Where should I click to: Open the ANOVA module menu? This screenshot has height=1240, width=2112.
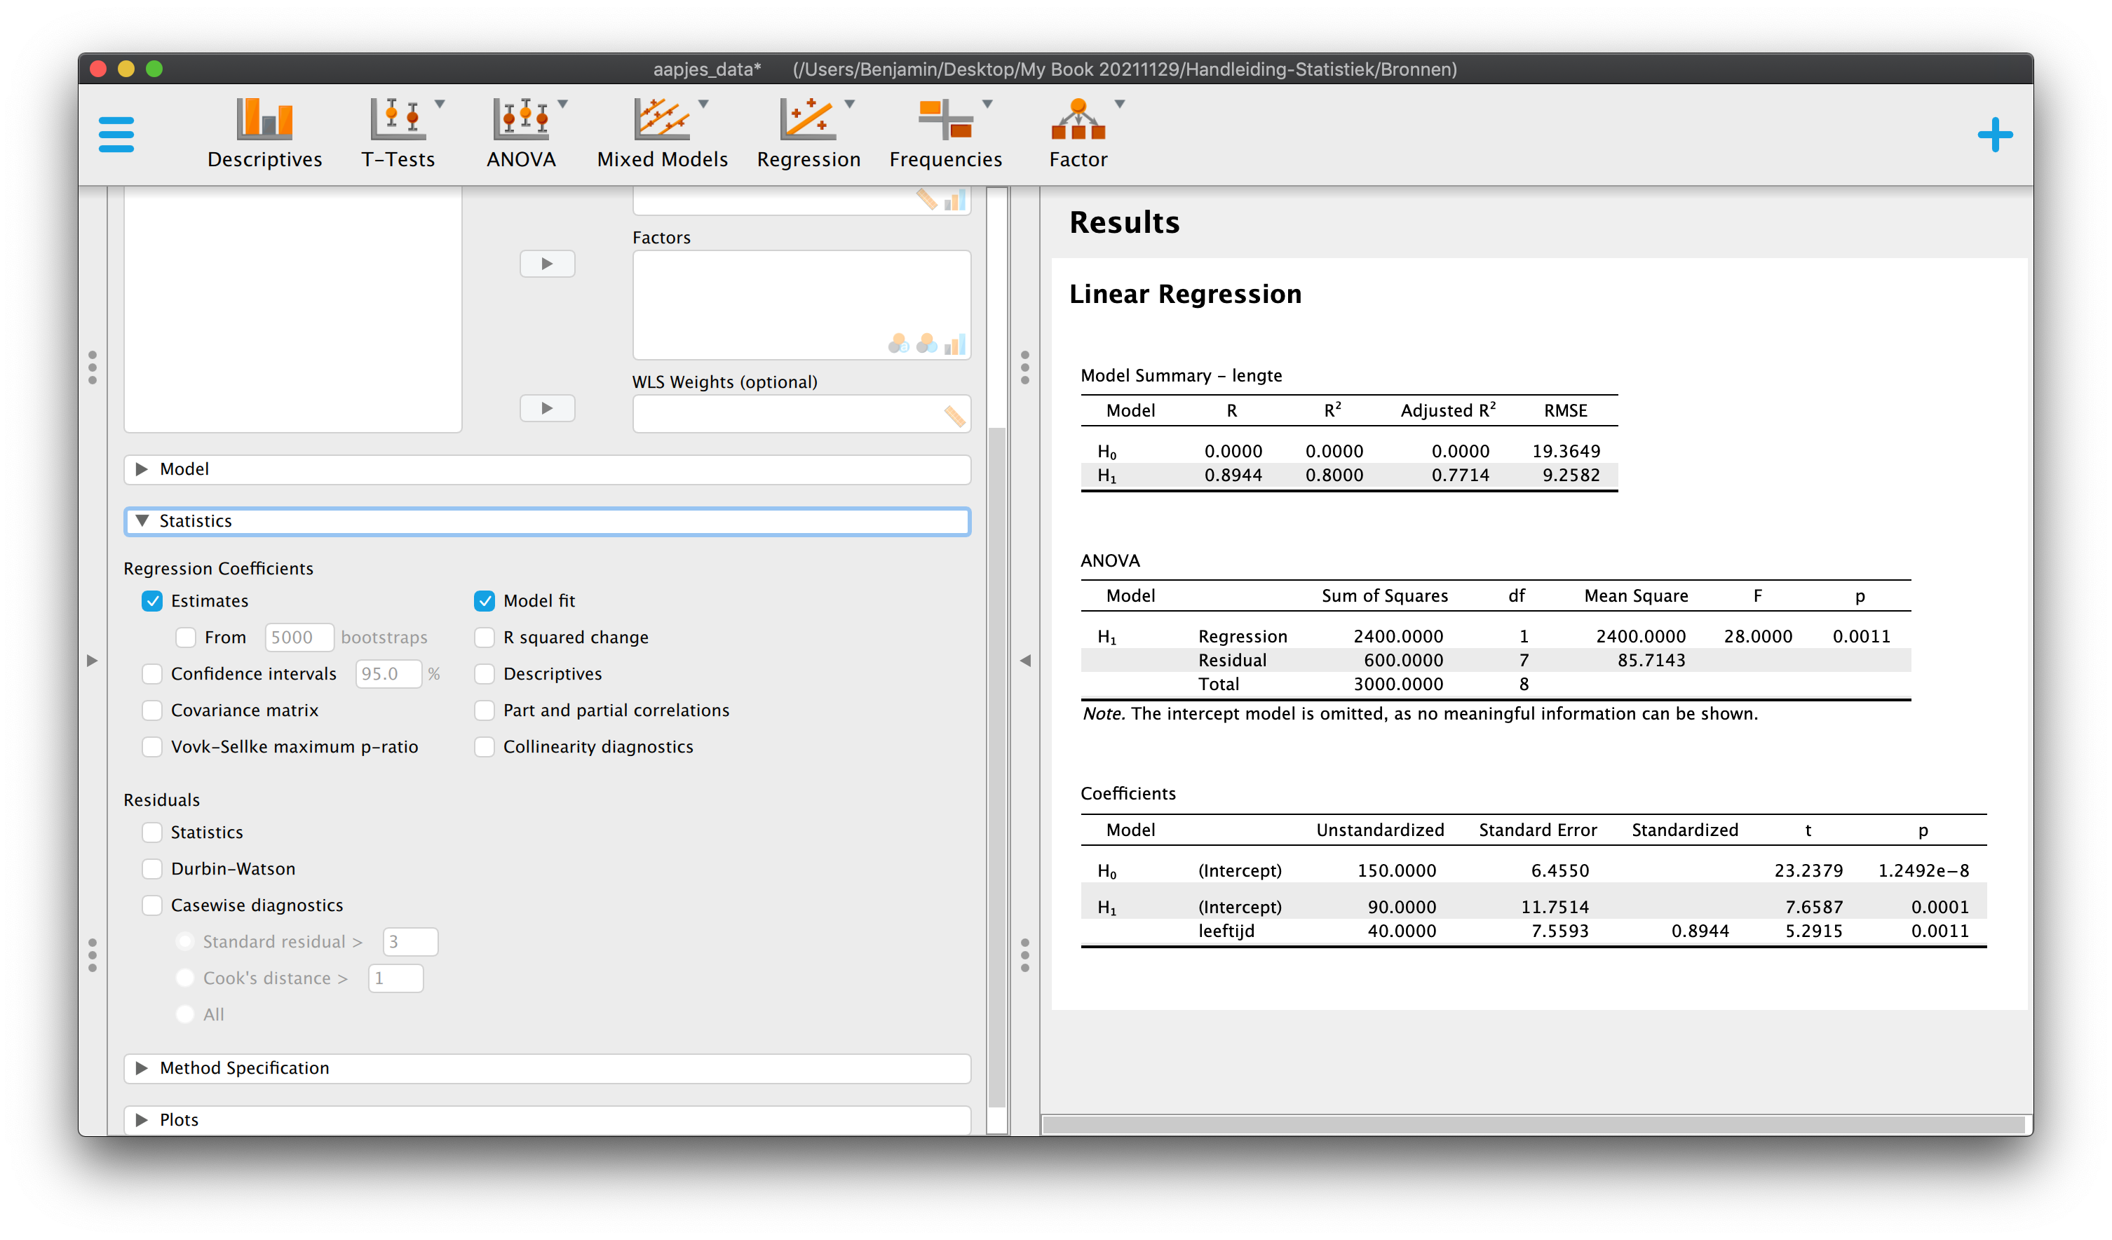[521, 134]
